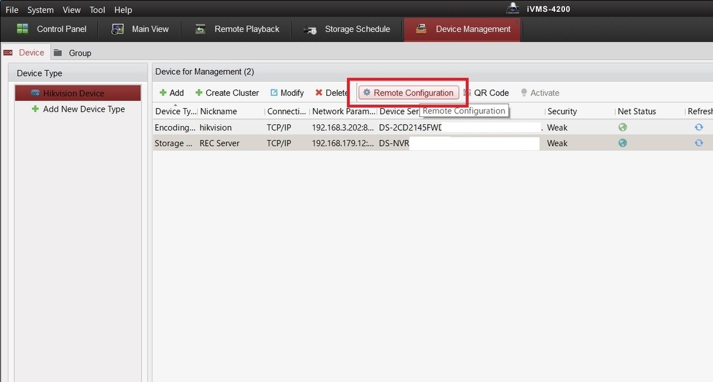
Task: Click the DS-2CD2145FWD serial cell
Action: 411,128
